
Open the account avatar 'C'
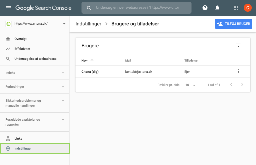tap(248, 8)
